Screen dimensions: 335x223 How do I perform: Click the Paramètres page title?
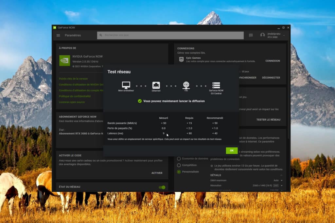[73, 35]
